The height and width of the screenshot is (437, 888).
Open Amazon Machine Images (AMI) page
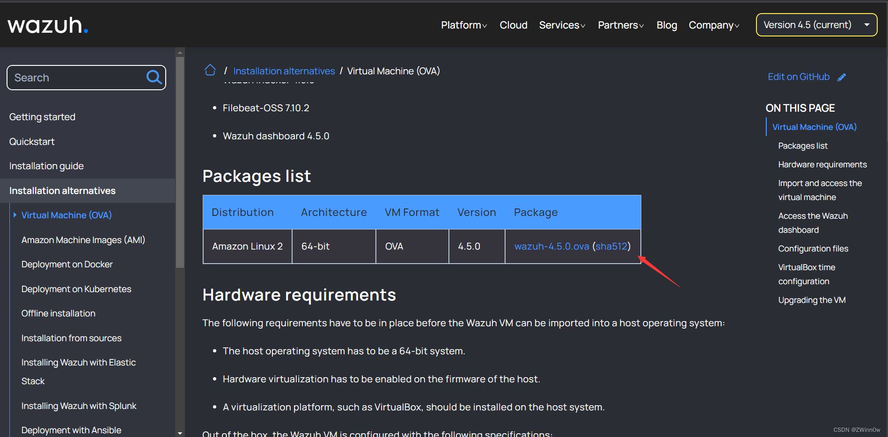pyautogui.click(x=83, y=240)
